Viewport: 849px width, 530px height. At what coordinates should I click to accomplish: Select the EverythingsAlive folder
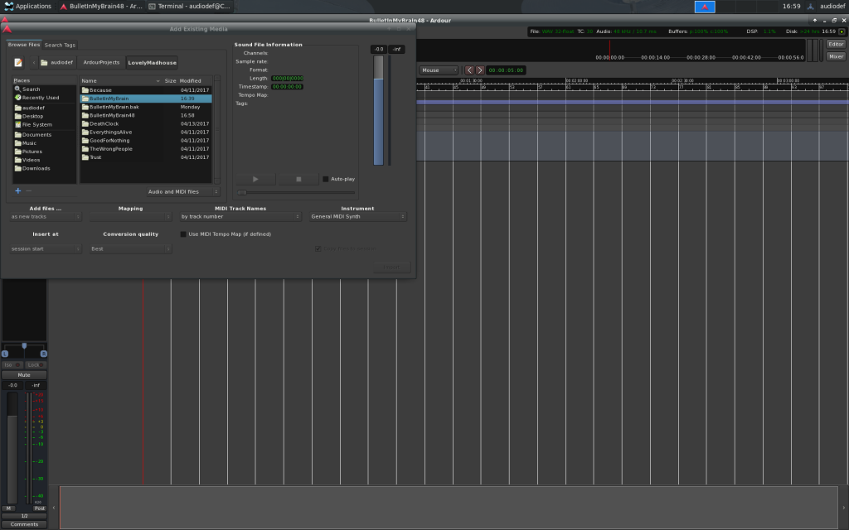146,132
